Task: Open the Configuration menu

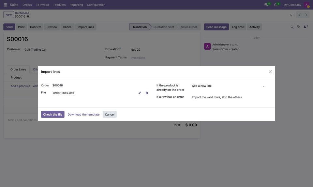Action: 96,5
